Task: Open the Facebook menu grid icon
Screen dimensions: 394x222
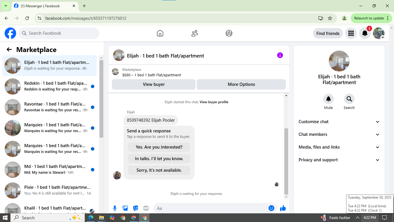Action: tap(351, 33)
